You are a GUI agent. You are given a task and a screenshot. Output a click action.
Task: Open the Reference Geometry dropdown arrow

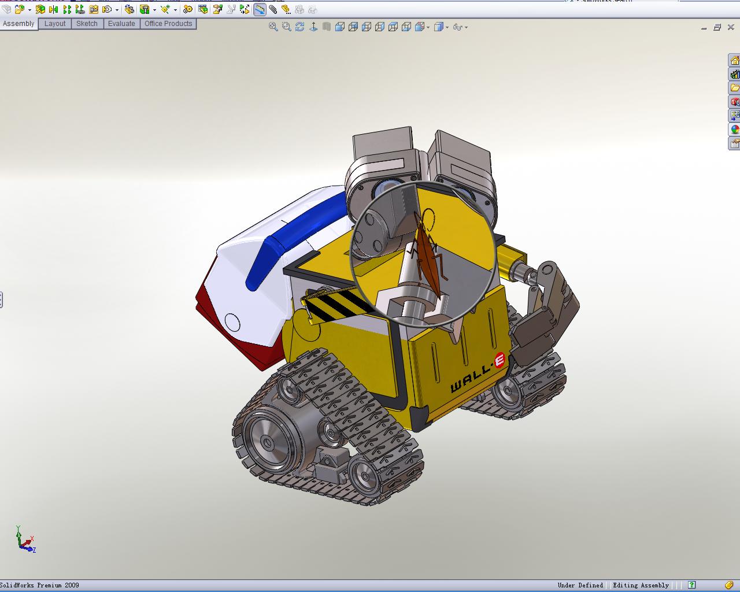point(175,10)
